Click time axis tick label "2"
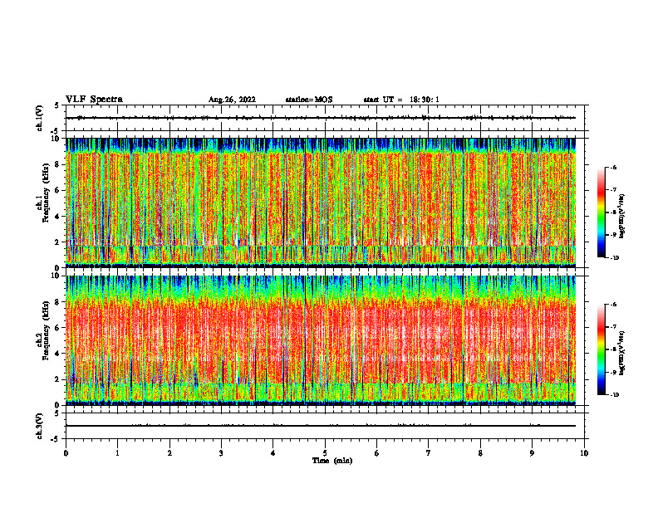 click(x=169, y=453)
